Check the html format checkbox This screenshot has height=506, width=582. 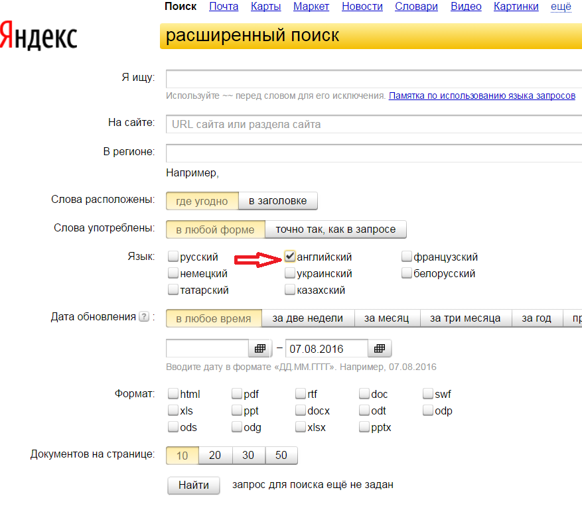click(173, 394)
